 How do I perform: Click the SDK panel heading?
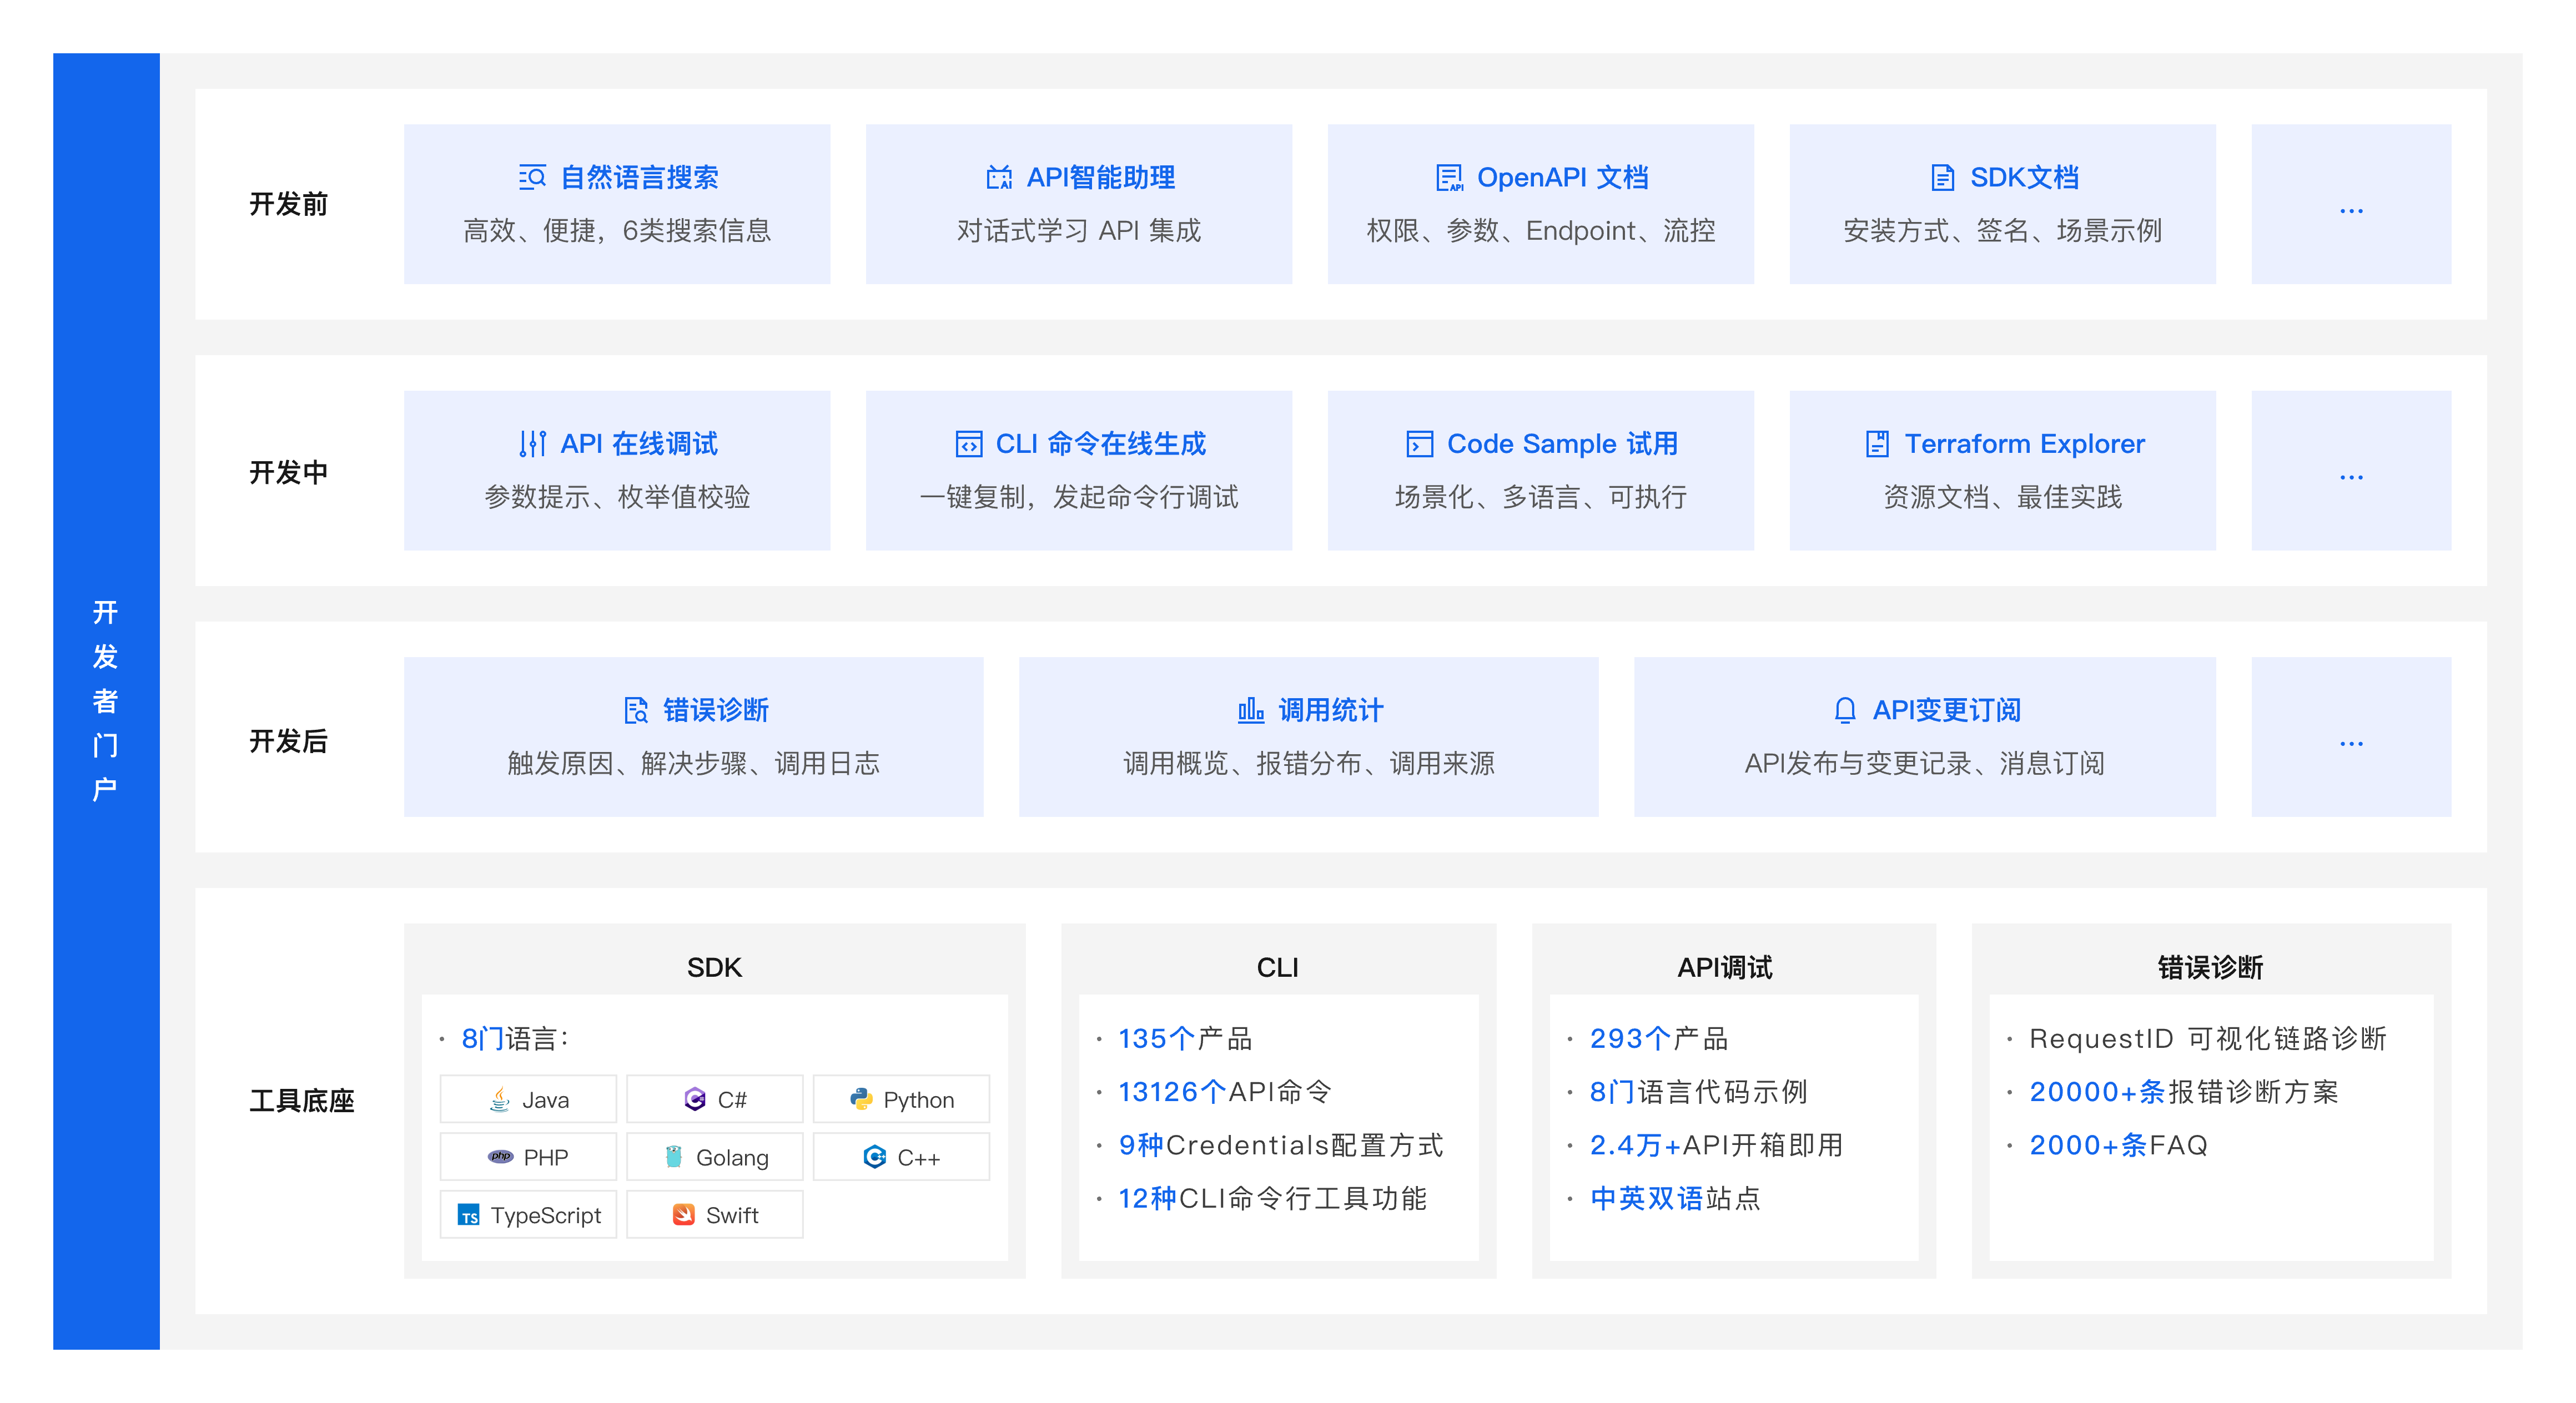click(x=714, y=967)
